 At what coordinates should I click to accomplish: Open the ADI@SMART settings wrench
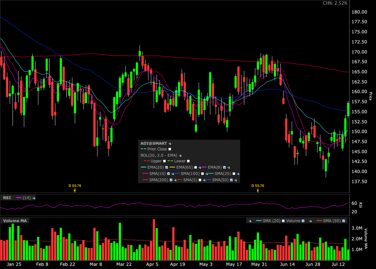pos(170,143)
